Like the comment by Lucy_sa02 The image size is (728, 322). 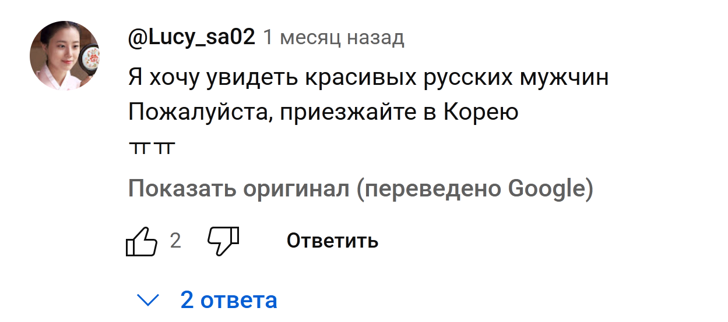(142, 241)
